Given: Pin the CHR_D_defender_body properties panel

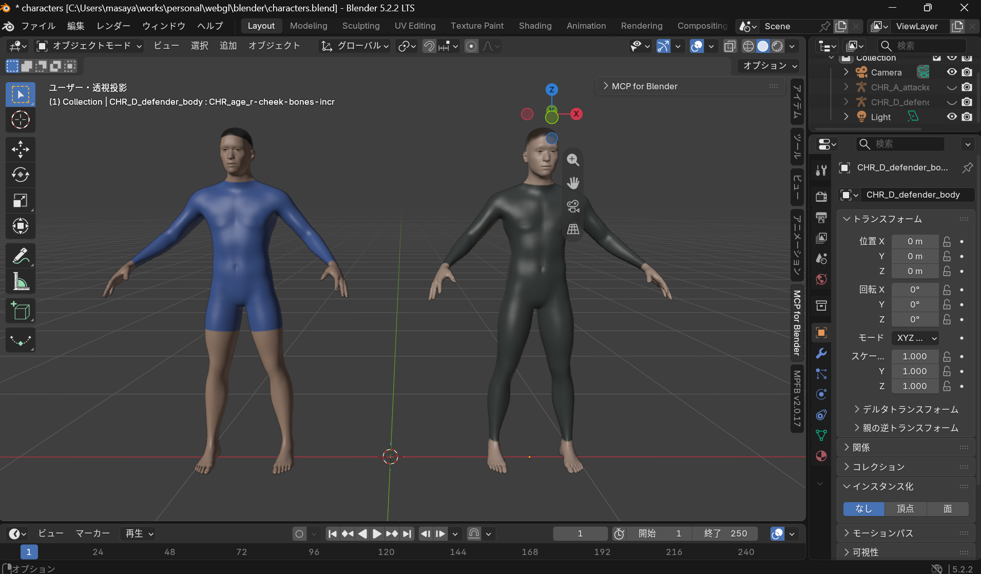Looking at the screenshot, I should click(967, 167).
